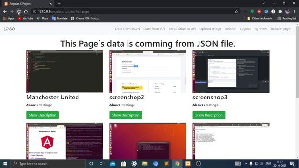299x168 pixels.
Task: Open XAMPP icon in taskbar
Action: click(188, 164)
